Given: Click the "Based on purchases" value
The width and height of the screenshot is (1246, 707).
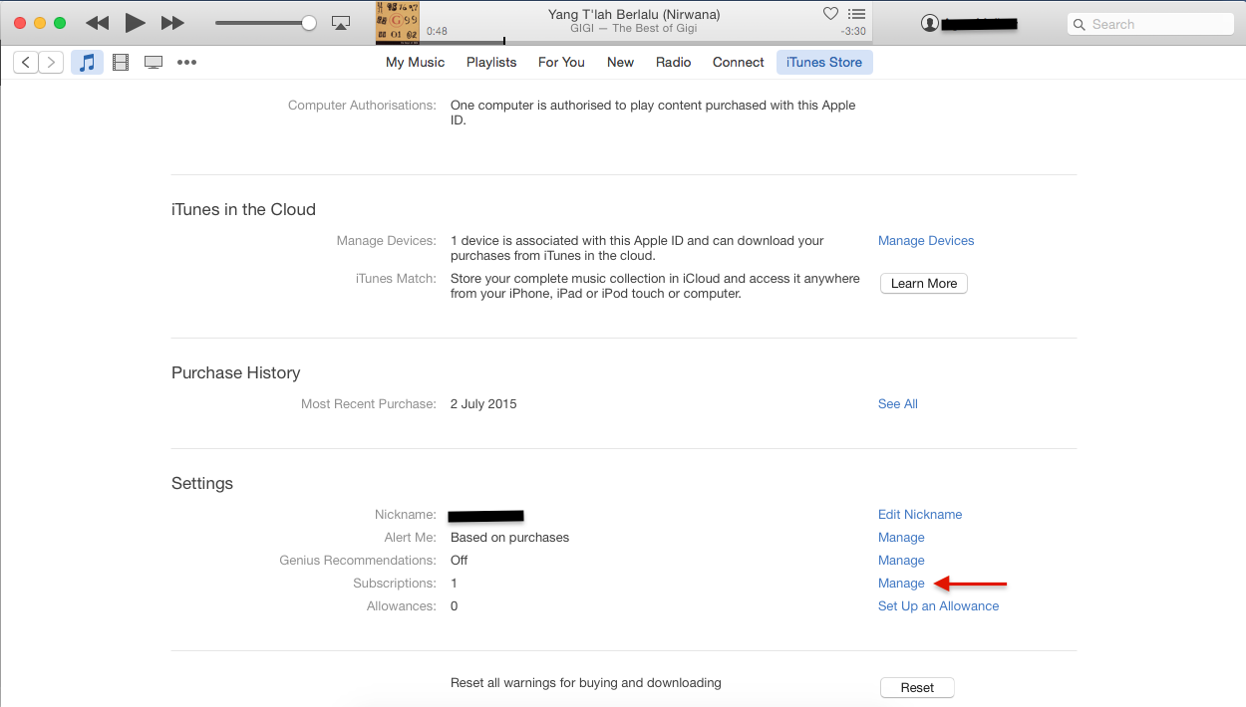Looking at the screenshot, I should coord(510,538).
